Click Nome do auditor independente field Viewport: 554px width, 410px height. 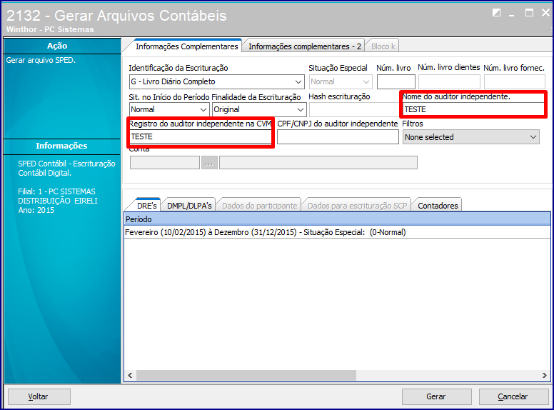tap(473, 109)
